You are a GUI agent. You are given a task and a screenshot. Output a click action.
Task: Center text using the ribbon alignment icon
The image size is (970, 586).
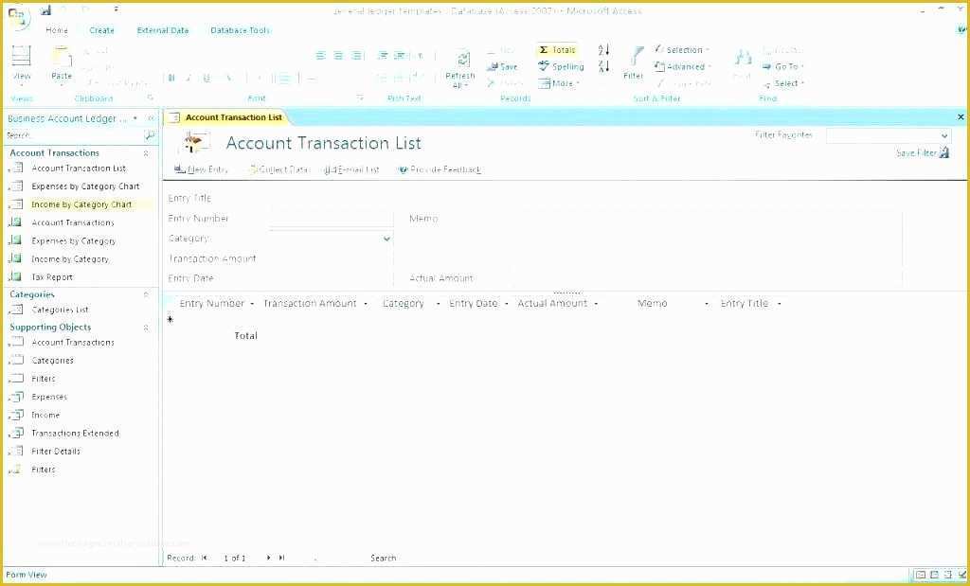[338, 56]
